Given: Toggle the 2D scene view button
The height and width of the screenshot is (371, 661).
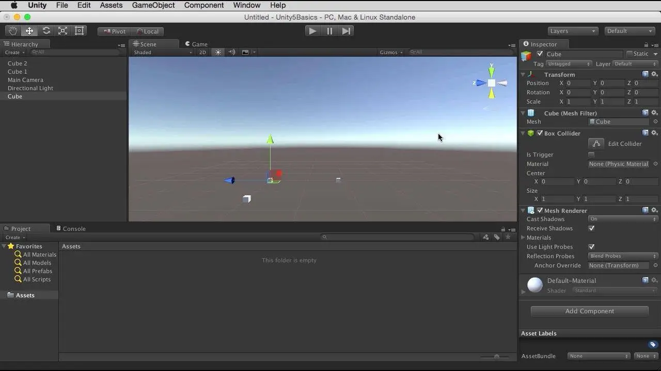Looking at the screenshot, I should coord(202,52).
